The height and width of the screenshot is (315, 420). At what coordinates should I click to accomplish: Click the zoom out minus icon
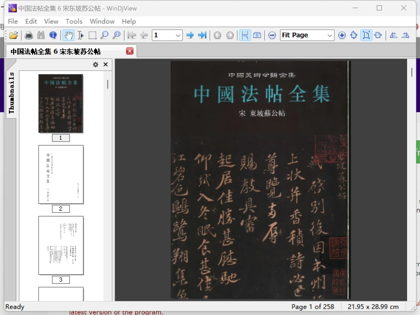pyautogui.click(x=272, y=35)
